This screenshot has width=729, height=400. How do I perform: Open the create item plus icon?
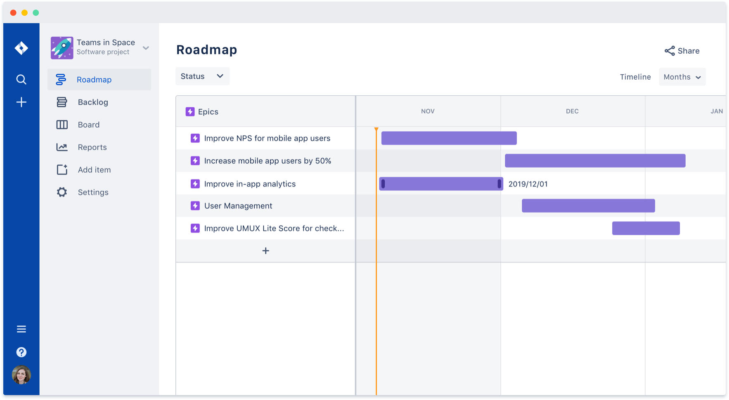click(x=21, y=102)
